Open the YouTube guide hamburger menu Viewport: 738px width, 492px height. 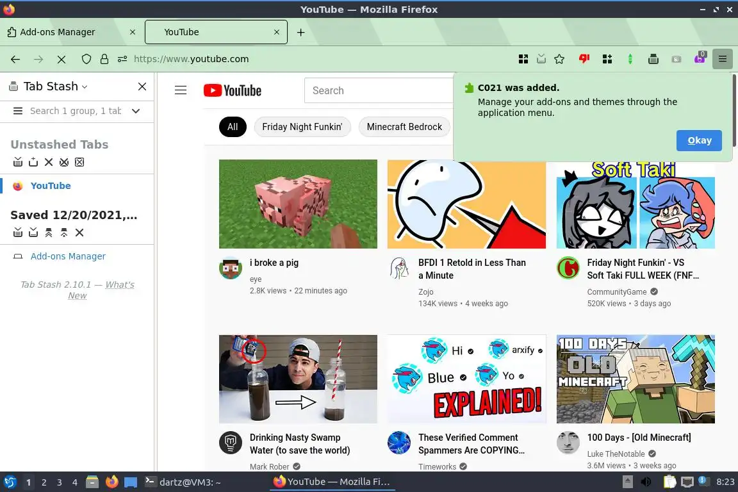click(x=181, y=90)
